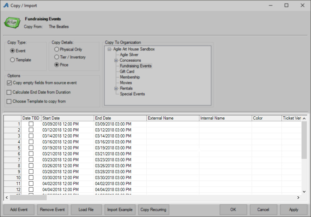The height and width of the screenshot is (217, 311).
Task: Tick Date TBD checkbox in row 12
Action: pos(31,189)
